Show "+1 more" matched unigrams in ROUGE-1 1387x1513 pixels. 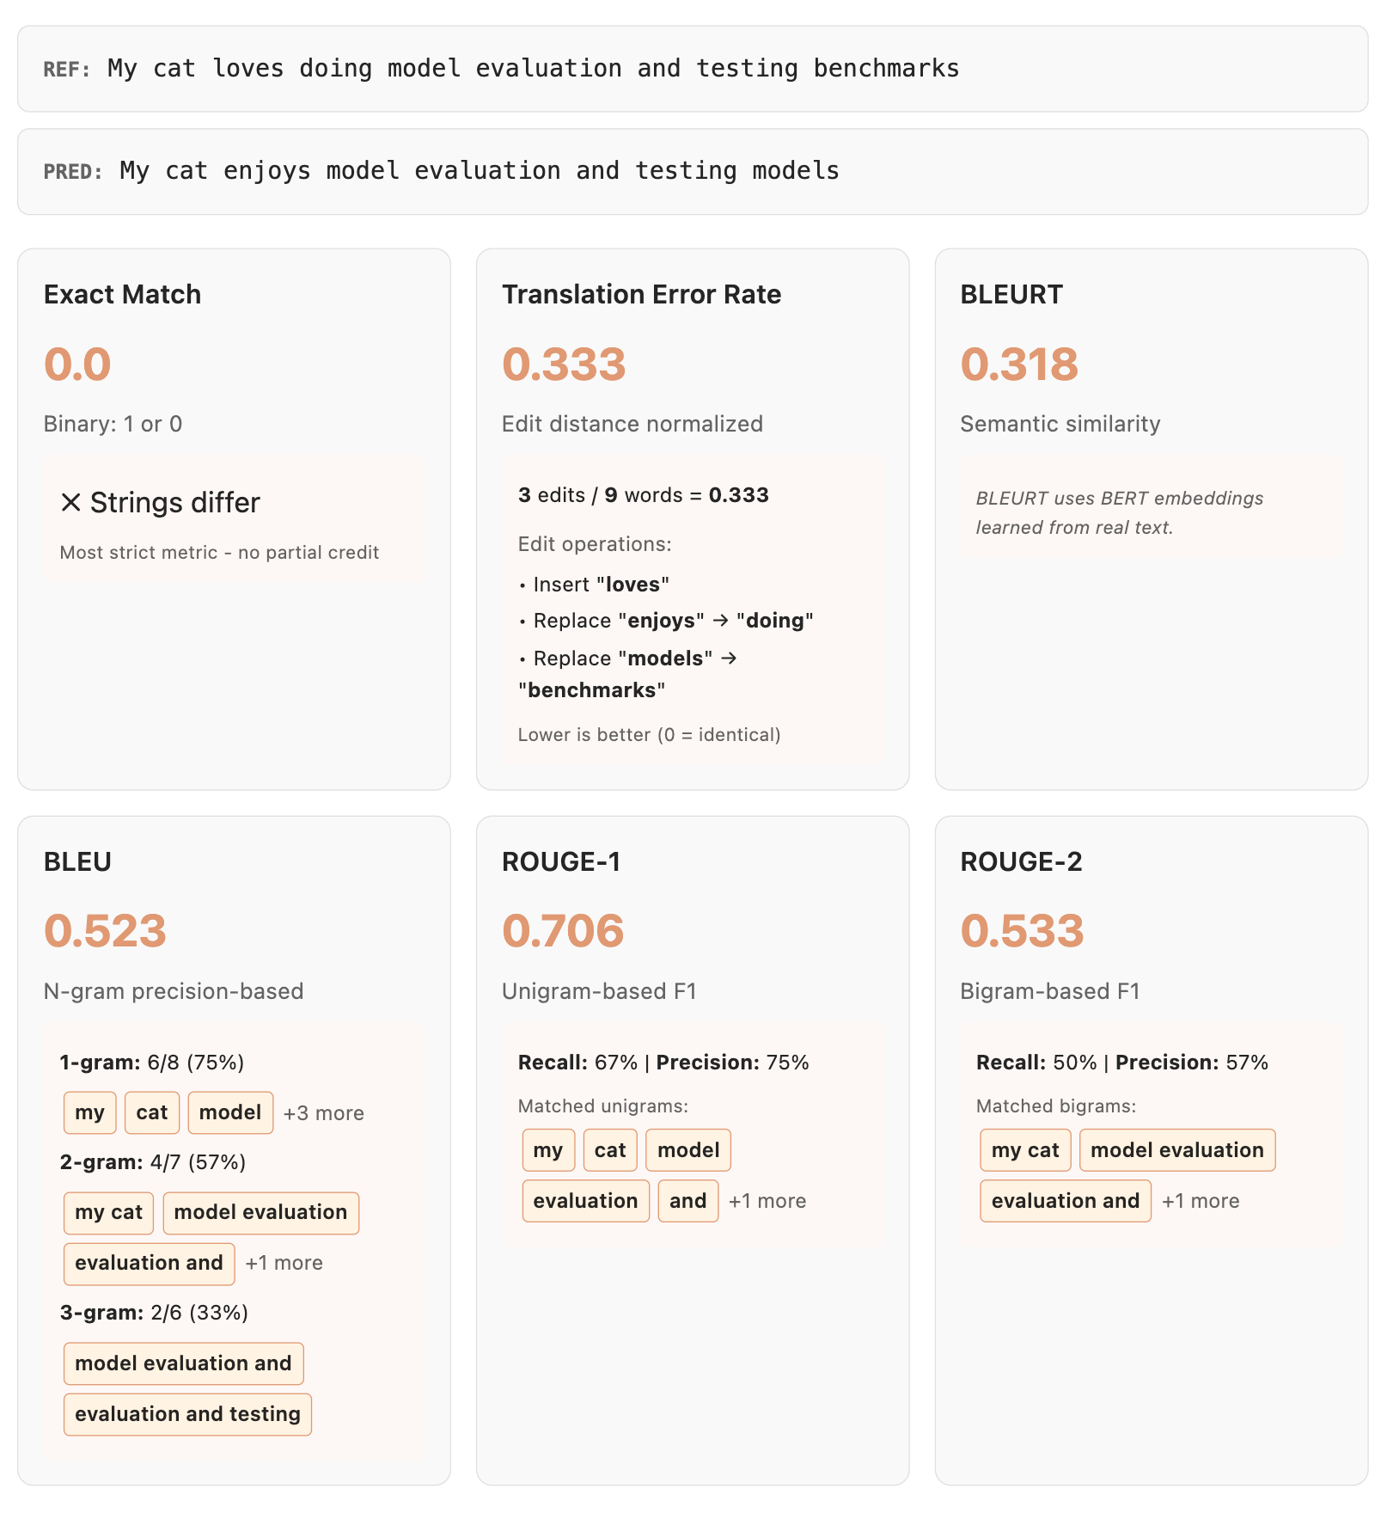[x=767, y=1201]
